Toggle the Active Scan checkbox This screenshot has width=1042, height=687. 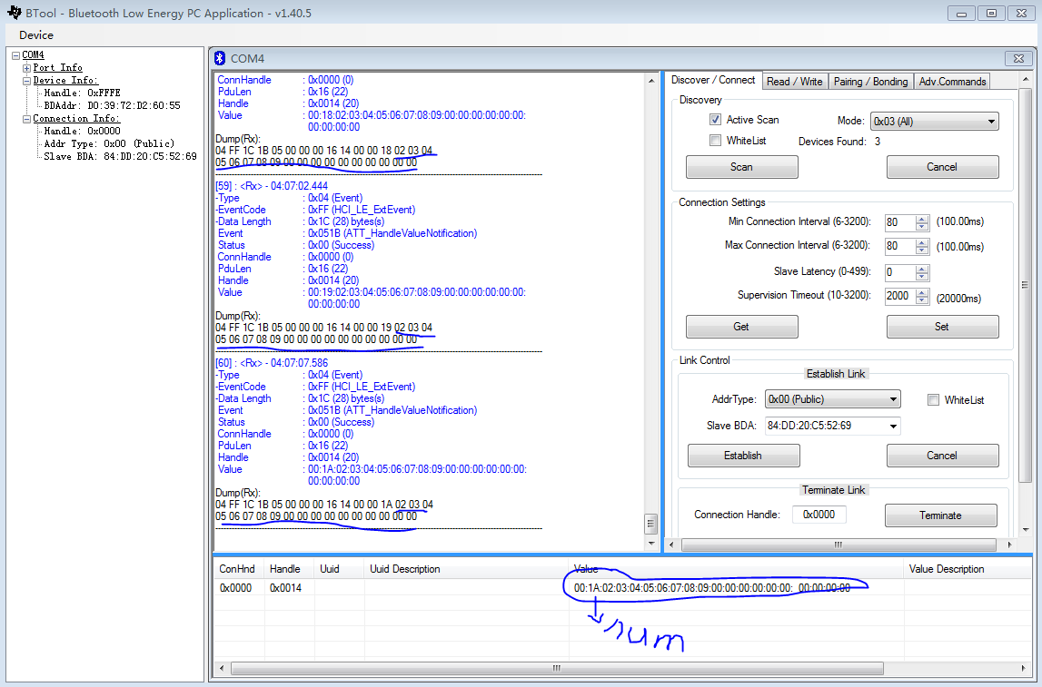tap(715, 120)
